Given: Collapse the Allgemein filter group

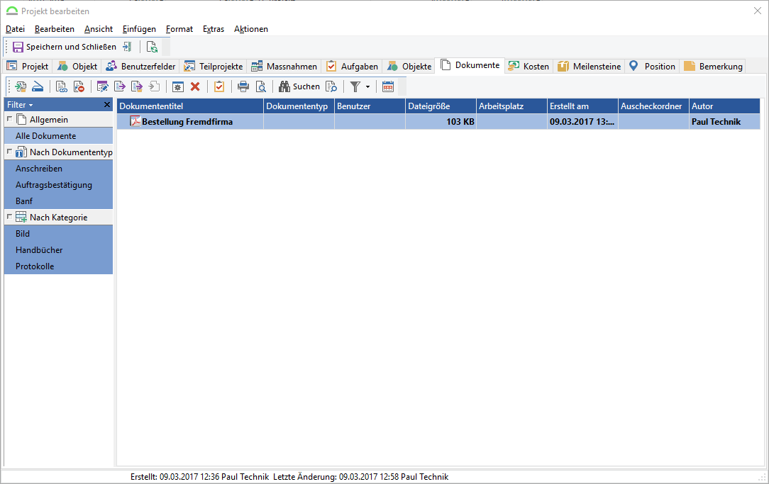Looking at the screenshot, I should coord(9,119).
